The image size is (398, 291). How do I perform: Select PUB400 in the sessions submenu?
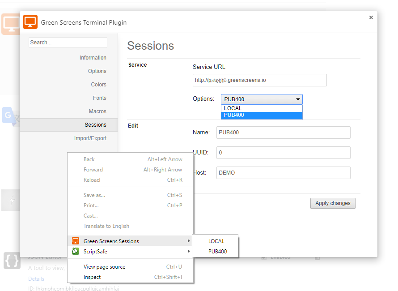[x=215, y=251]
